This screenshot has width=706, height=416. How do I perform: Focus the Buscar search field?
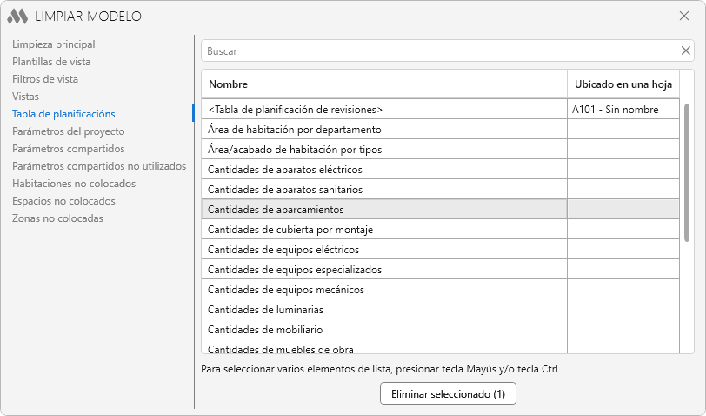439,51
